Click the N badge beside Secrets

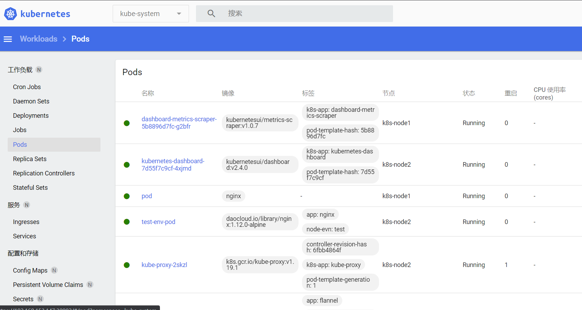point(40,299)
